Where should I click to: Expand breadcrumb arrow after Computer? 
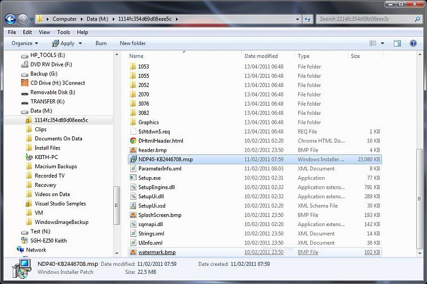click(81, 19)
